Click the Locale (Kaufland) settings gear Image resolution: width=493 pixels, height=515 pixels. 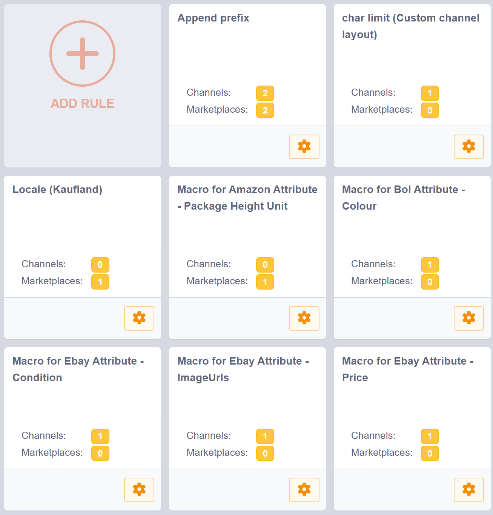tap(139, 318)
